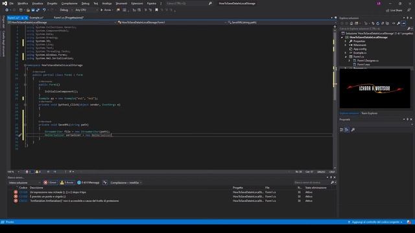Open the Any CPU platform dropdown
Image resolution: width=415 pixels, height=233 pixels.
click(x=86, y=10)
